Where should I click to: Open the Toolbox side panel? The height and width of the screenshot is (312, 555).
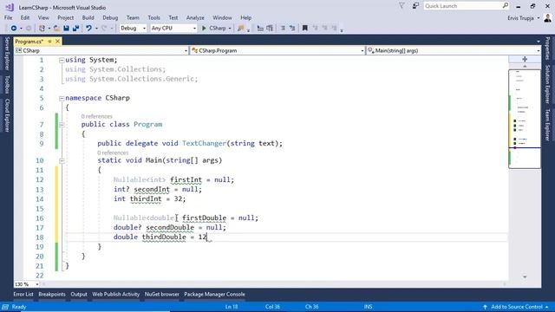coord(7,84)
